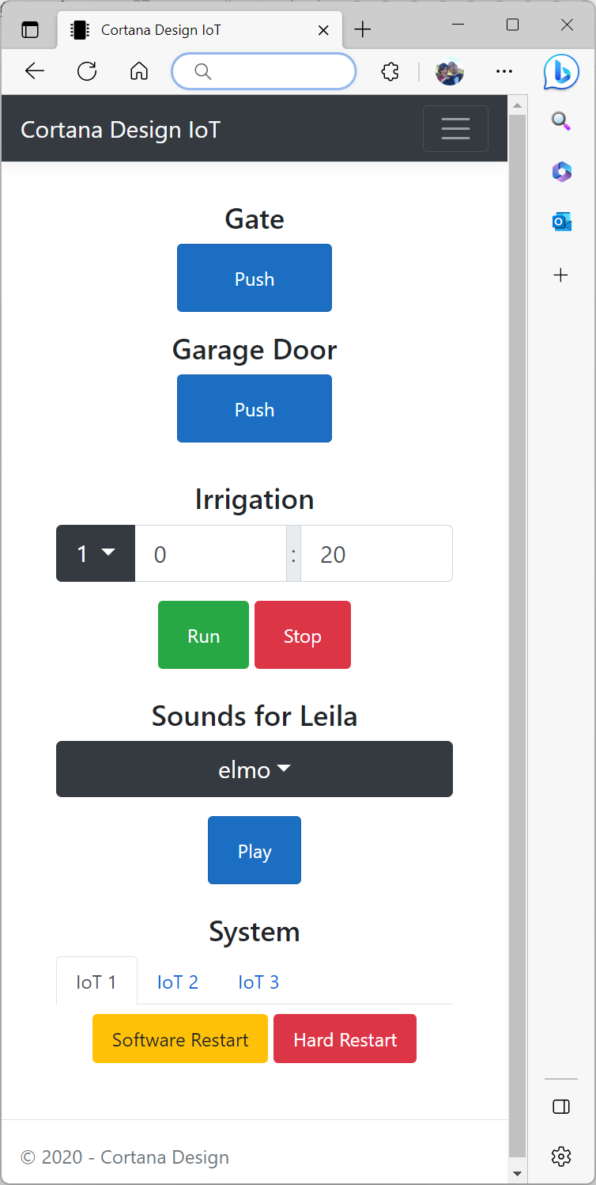The width and height of the screenshot is (596, 1185).
Task: Open browser sidebar settings gear
Action: 561,1157
